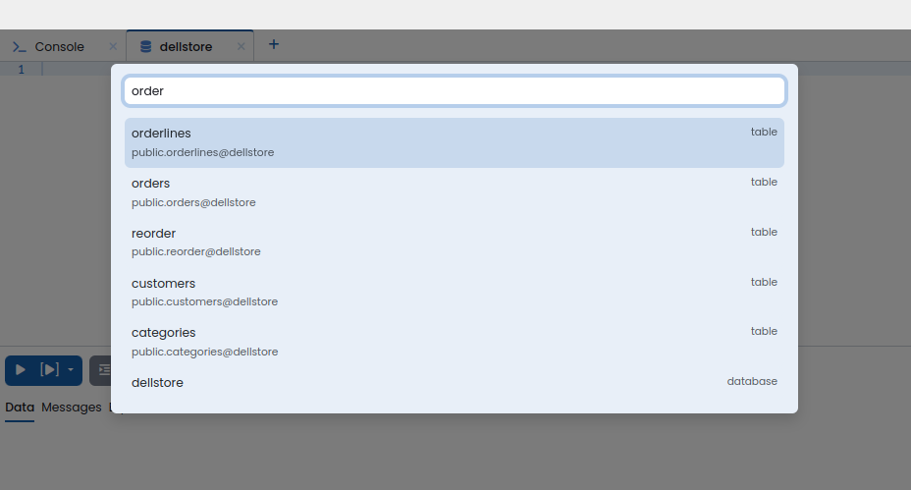Viewport: 911px width, 490px height.
Task: Close the dellstore tab
Action: pos(241,46)
